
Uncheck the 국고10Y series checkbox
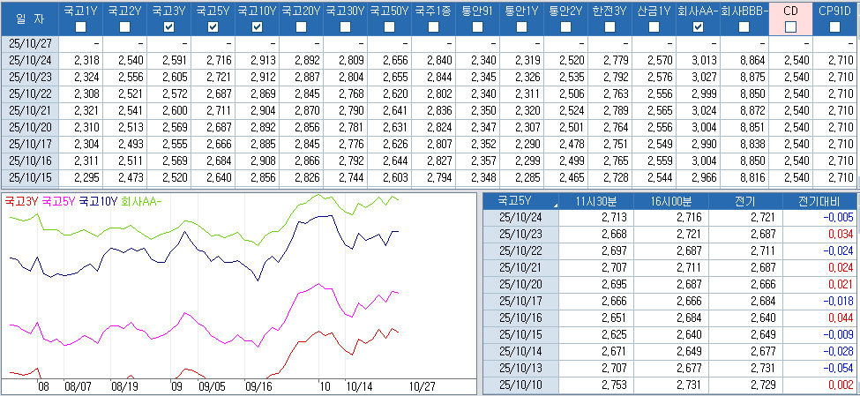coord(257,27)
